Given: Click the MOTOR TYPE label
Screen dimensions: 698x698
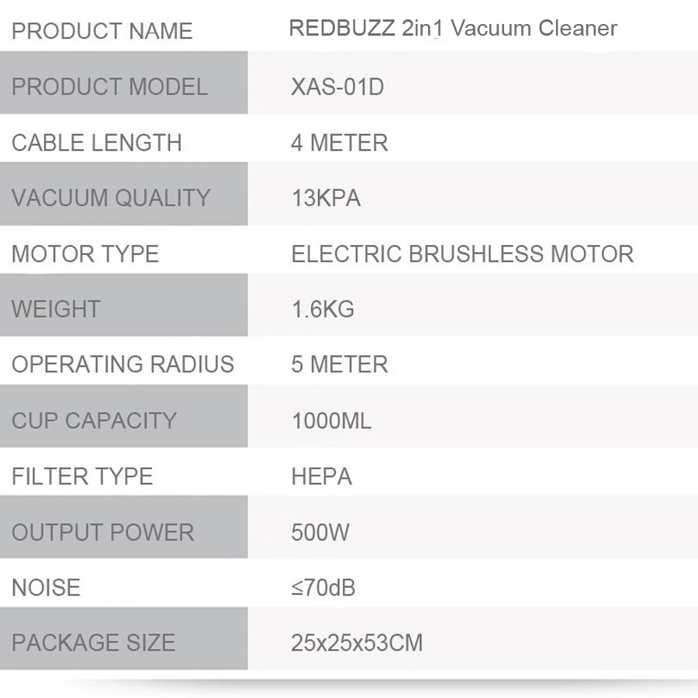Looking at the screenshot, I should pyautogui.click(x=85, y=254).
